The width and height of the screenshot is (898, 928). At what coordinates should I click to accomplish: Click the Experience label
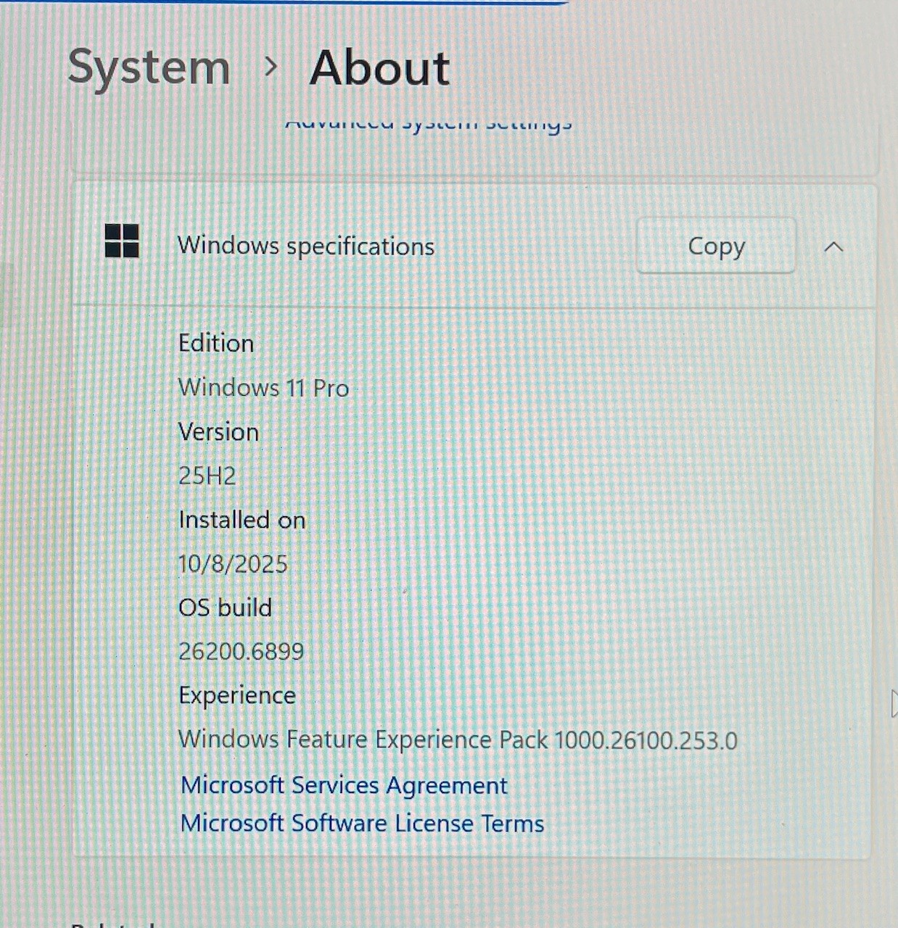[237, 695]
